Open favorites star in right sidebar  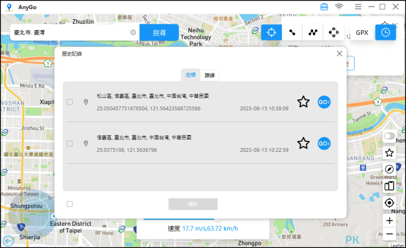click(389, 153)
